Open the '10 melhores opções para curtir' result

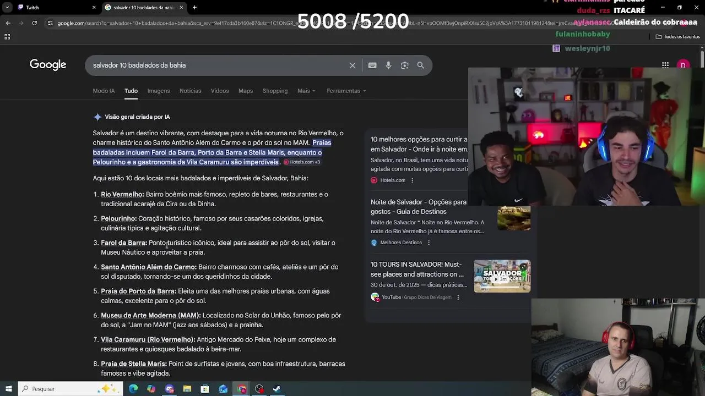pos(419,144)
